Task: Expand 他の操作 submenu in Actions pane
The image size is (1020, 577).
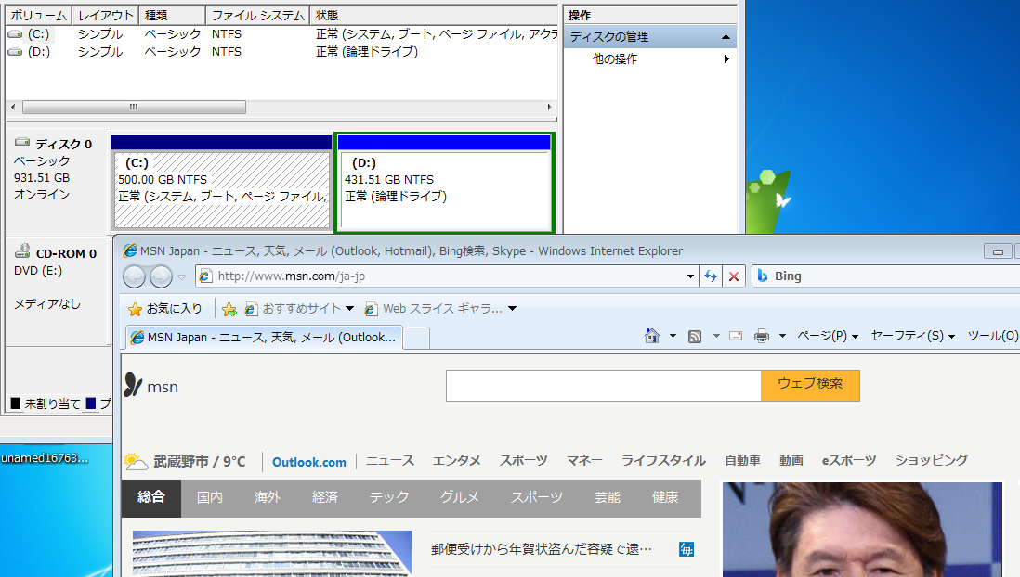Action: [726, 59]
